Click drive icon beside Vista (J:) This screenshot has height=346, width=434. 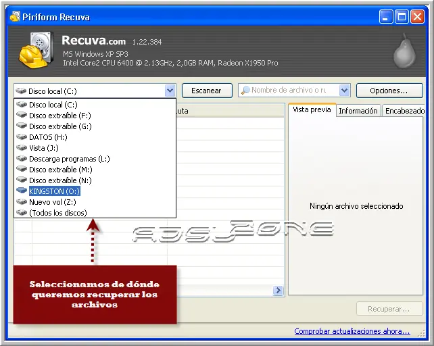(22, 147)
